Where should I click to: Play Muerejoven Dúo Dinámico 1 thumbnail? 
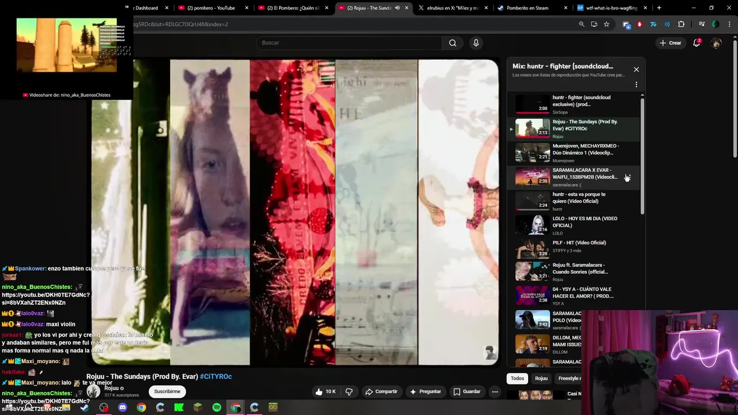tap(532, 153)
